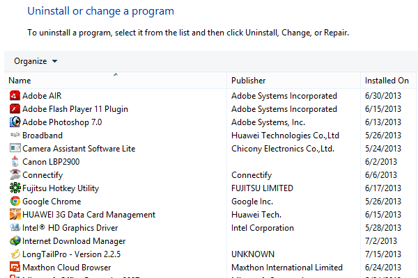Click the Maxthon Cloud Browser icon

[15, 267]
